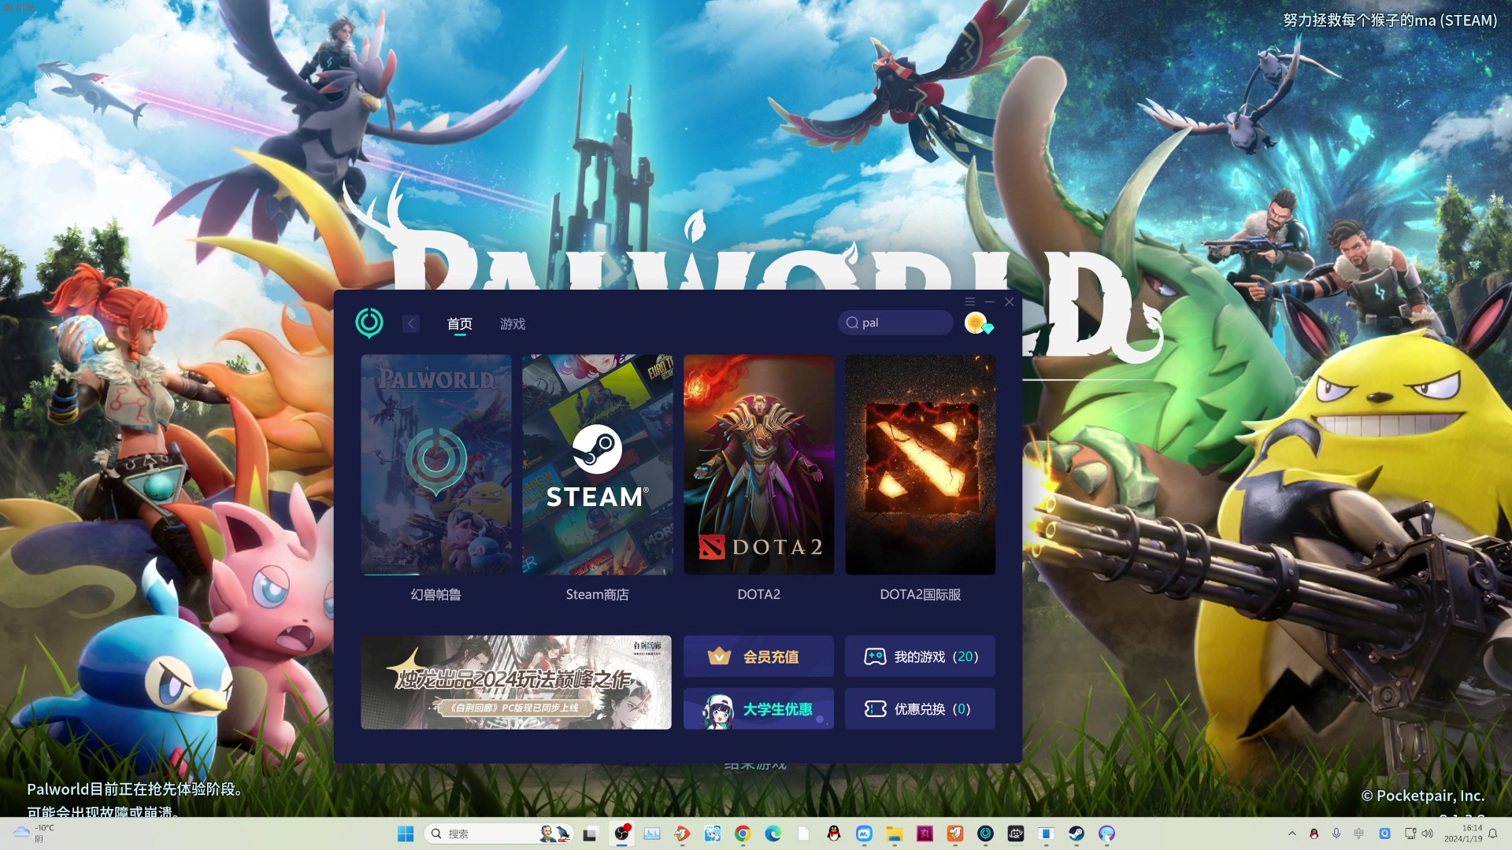Open Microsoft Edge from the taskbar
1512x850 pixels.
click(773, 833)
